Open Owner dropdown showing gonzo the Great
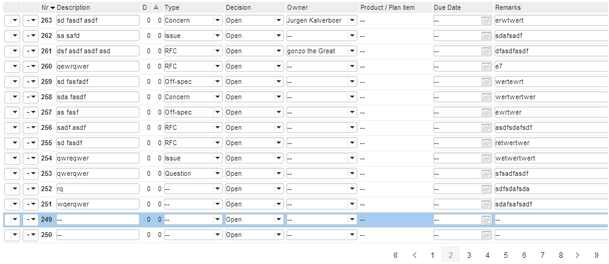The height and width of the screenshot is (264, 609). (353, 51)
